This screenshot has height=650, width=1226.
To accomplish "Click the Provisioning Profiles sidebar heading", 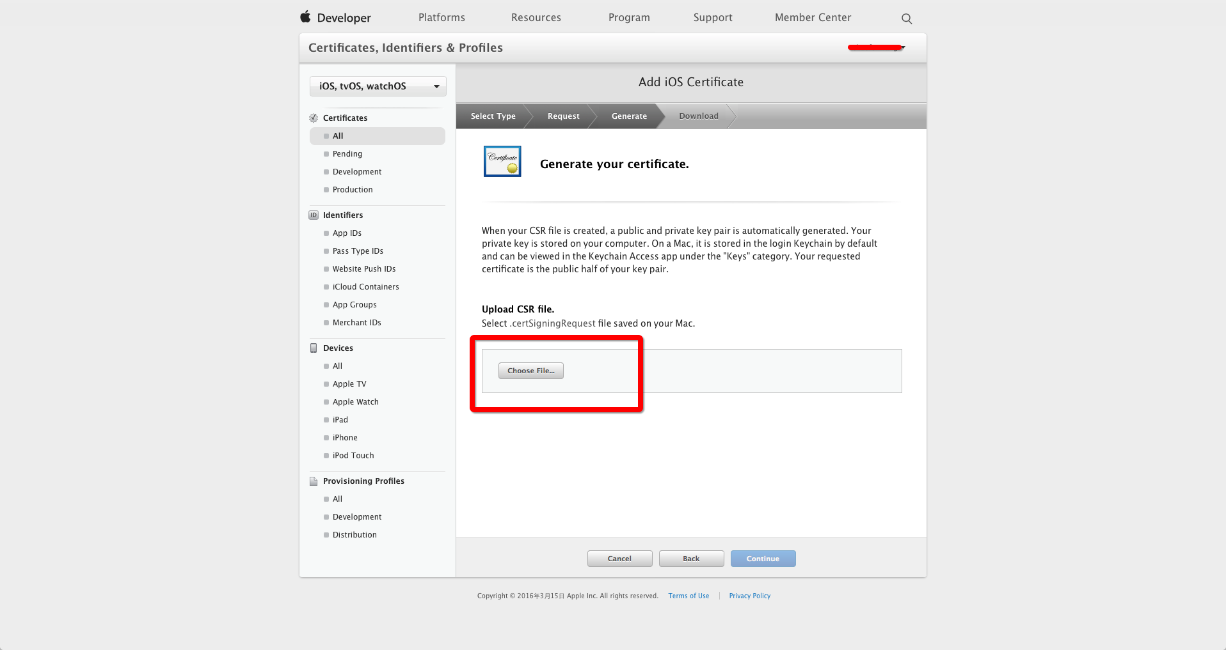I will [x=363, y=481].
